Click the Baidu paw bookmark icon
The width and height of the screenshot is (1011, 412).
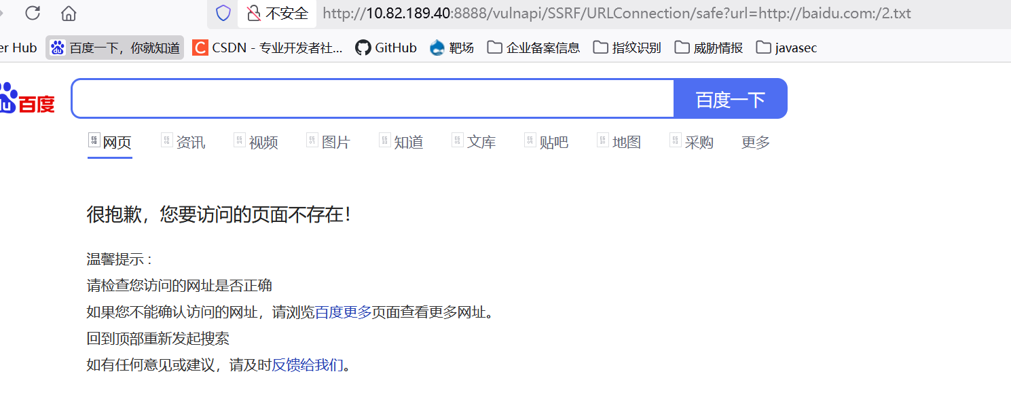(58, 48)
